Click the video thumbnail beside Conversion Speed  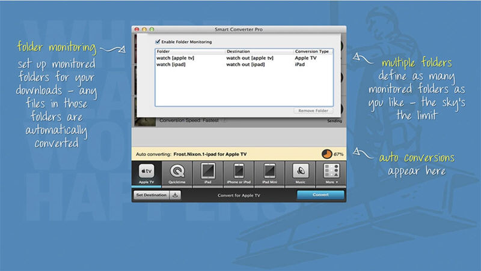(x=145, y=122)
